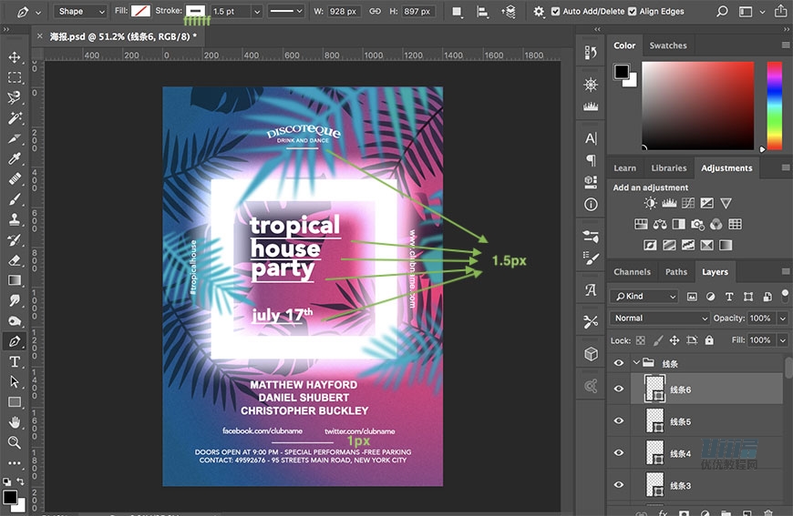
Task: Click the search magnifier in options bar
Action: pyautogui.click(x=722, y=12)
